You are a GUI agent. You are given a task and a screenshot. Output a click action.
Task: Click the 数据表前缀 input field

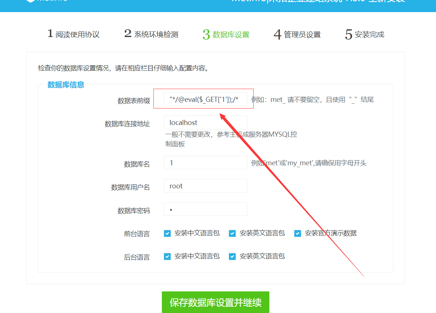205,99
